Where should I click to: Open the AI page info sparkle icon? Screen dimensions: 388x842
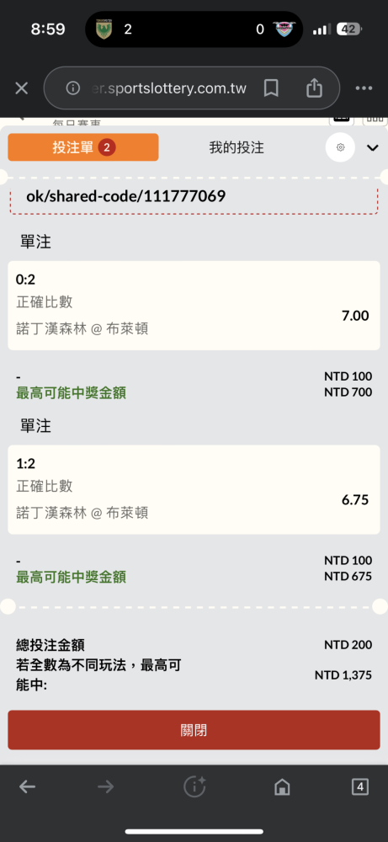tap(194, 786)
